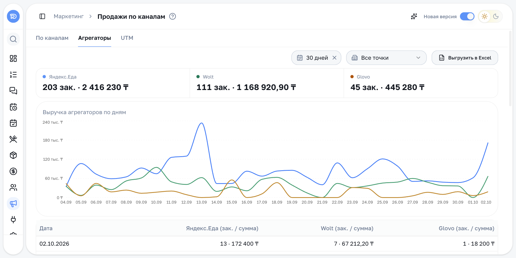Click the 13.09 chart axis label

click(202, 202)
